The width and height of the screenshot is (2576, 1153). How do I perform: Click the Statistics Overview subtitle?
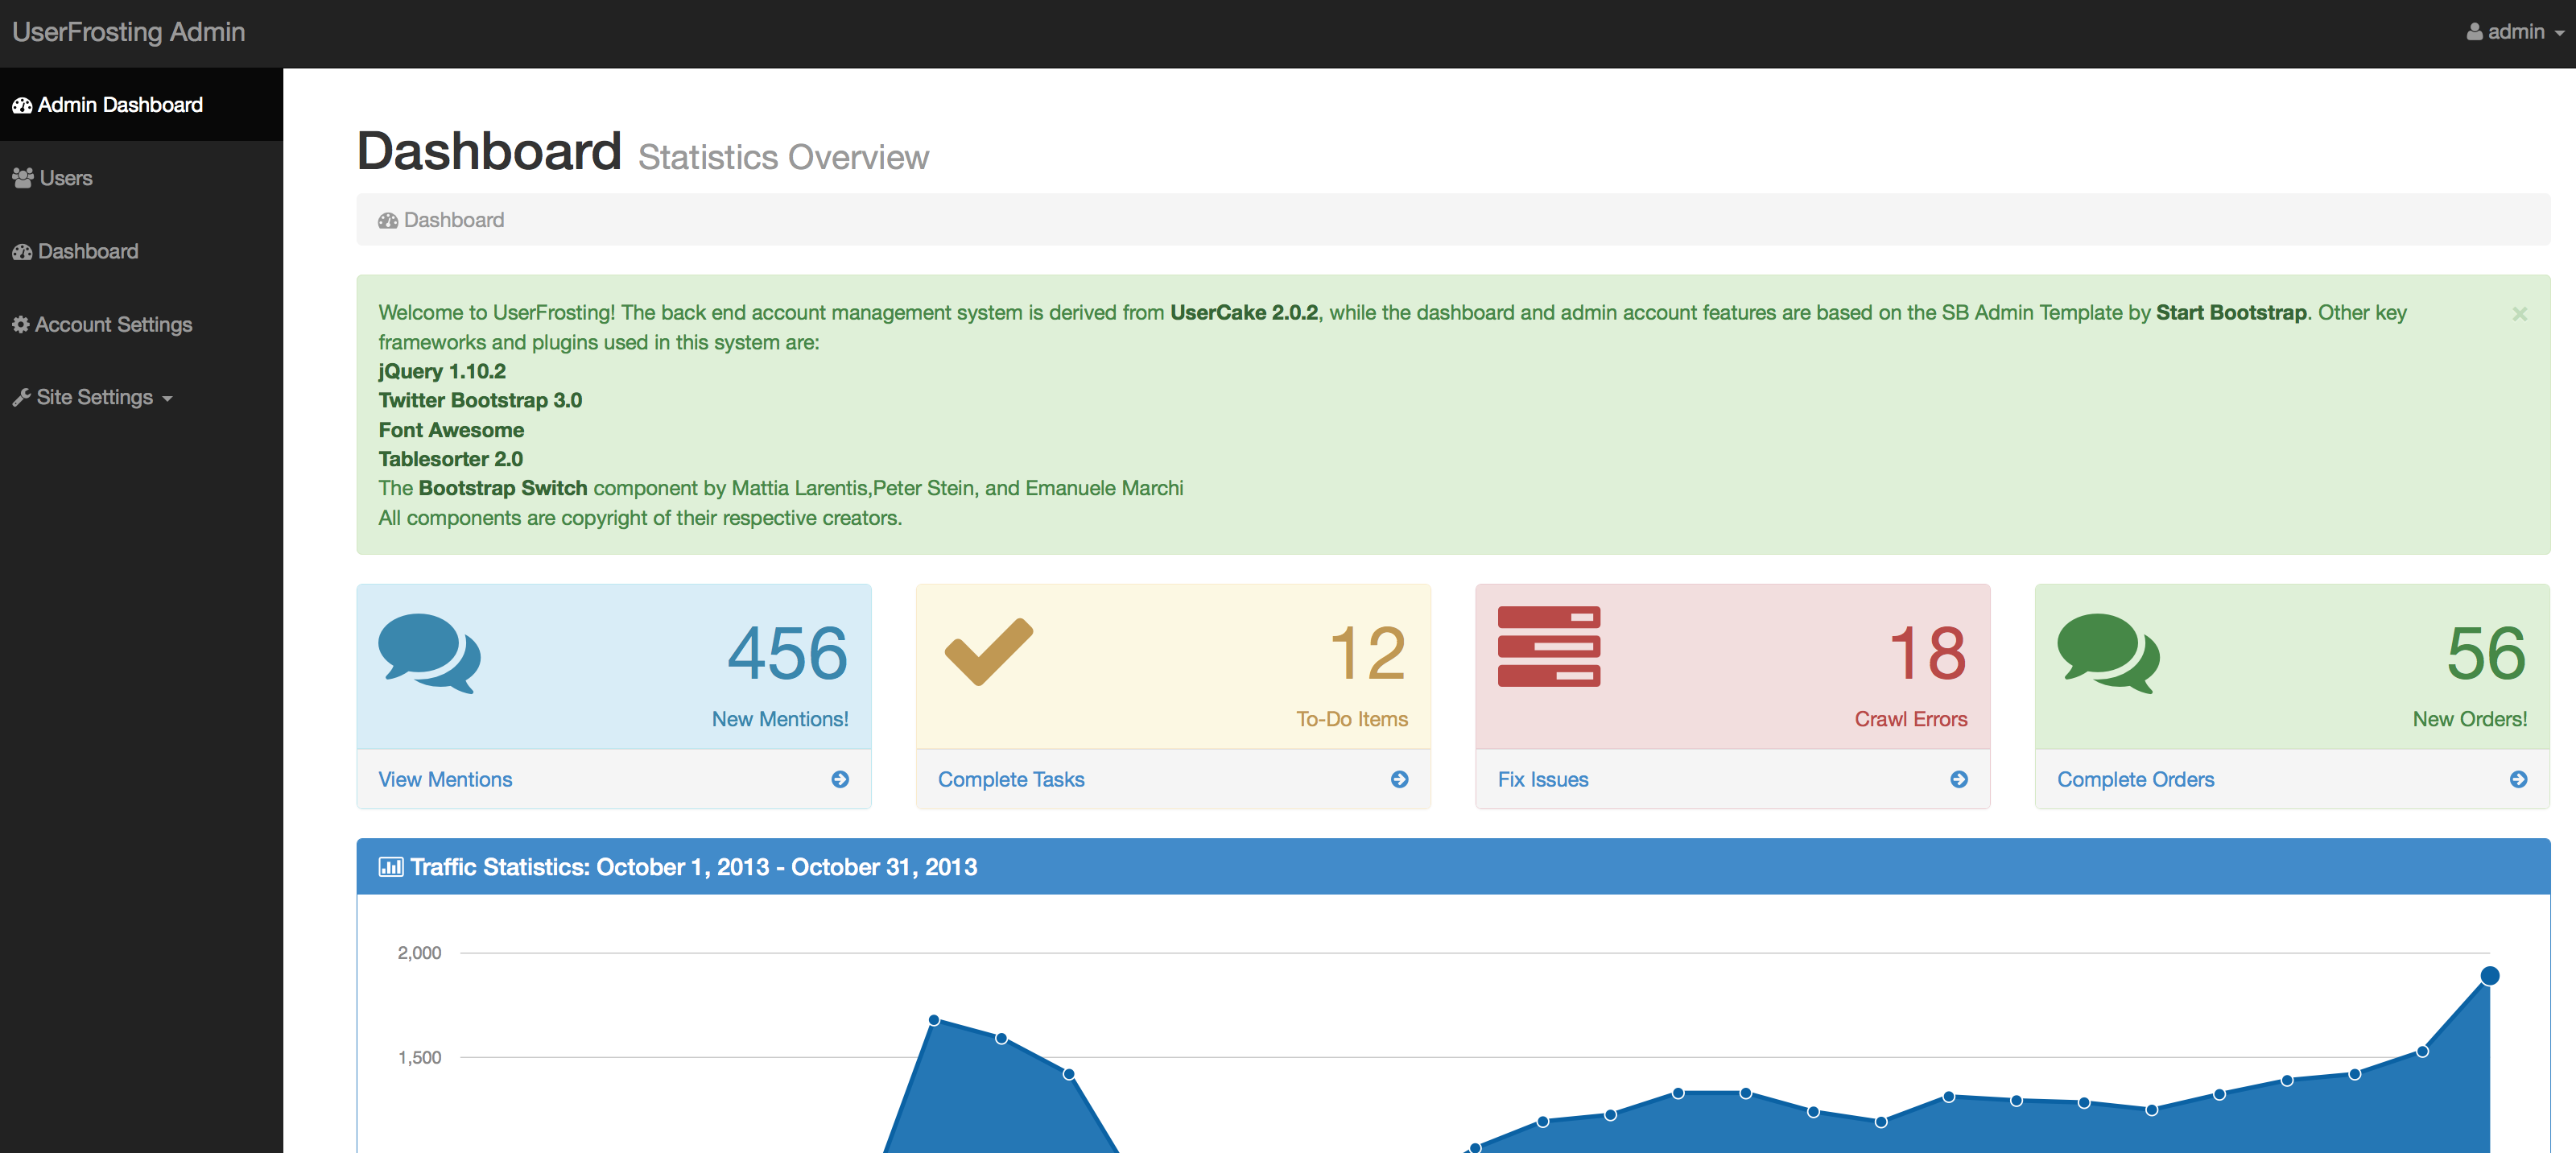click(783, 157)
